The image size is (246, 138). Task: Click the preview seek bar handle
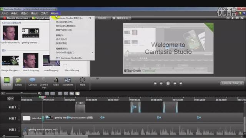97,78
